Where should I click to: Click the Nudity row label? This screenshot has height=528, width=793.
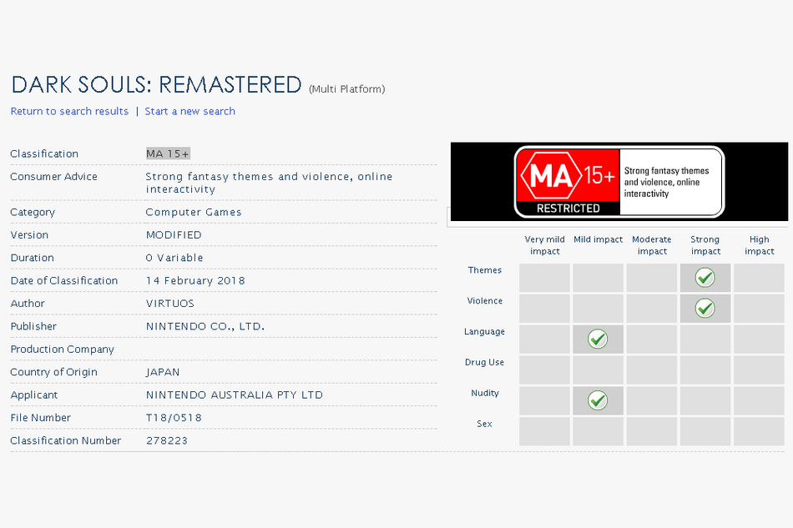pyautogui.click(x=484, y=393)
